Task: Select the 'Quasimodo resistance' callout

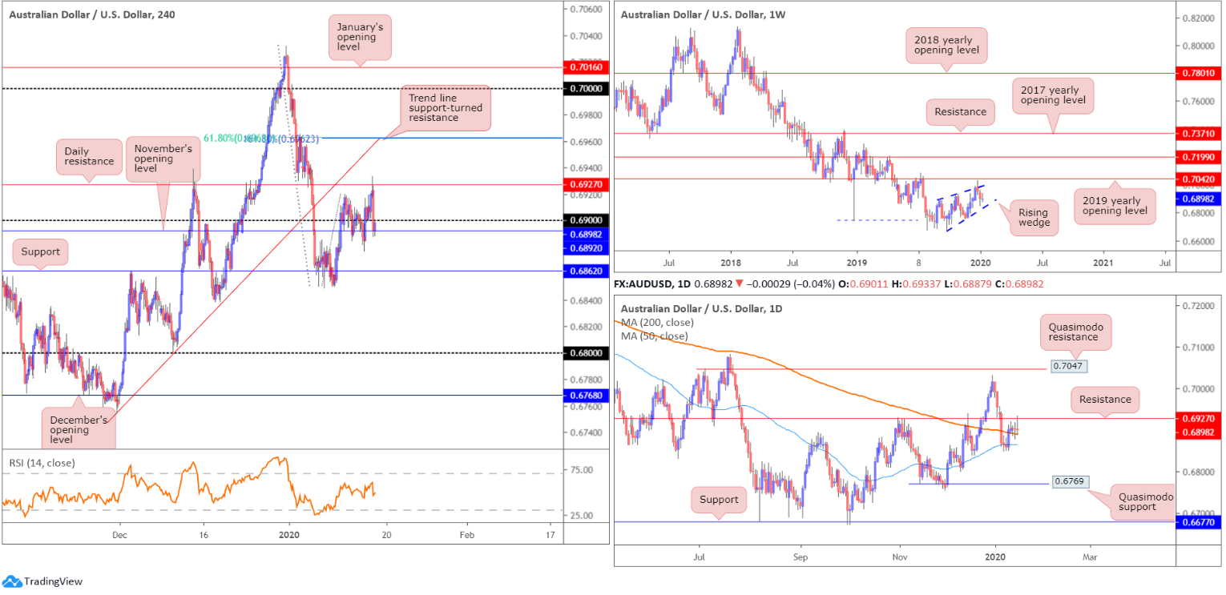Action: (1076, 332)
